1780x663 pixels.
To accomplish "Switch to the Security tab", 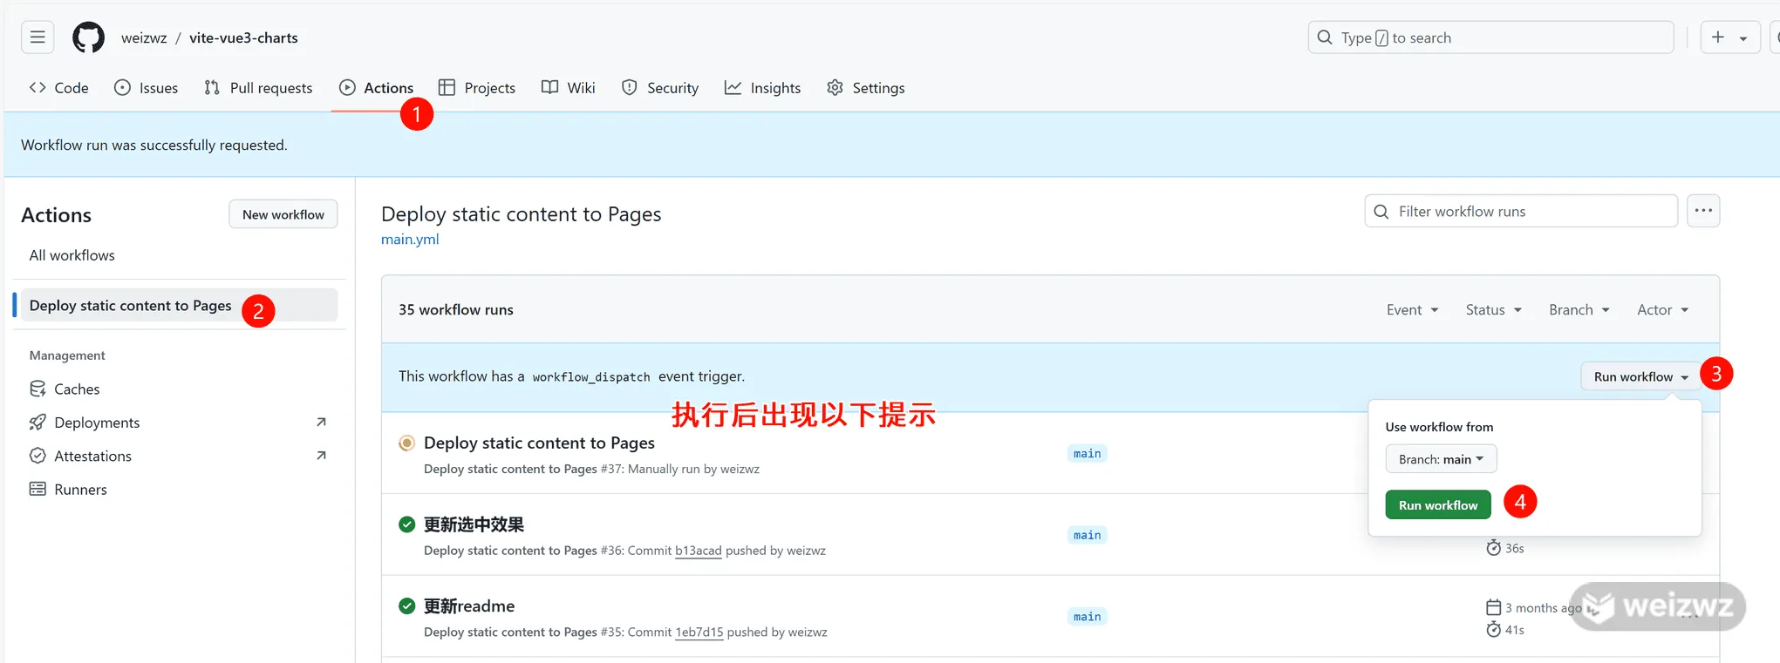I will click(x=660, y=88).
